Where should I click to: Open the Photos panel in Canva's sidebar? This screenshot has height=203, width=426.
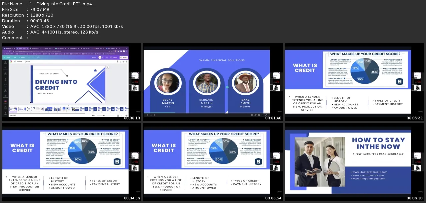[6, 91]
